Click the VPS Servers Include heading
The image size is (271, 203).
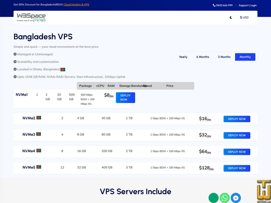pyautogui.click(x=136, y=191)
